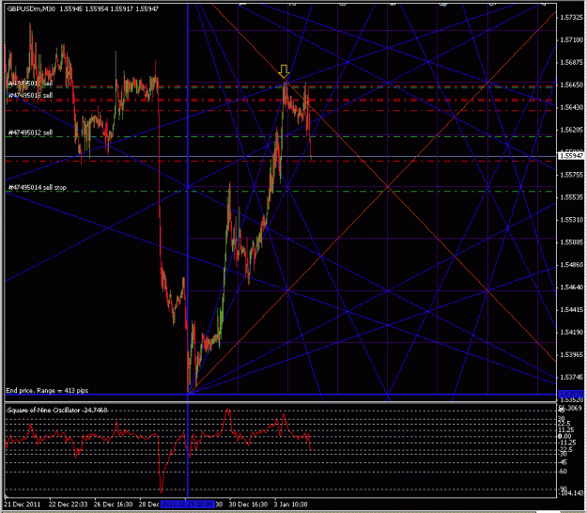Image resolution: width=587 pixels, height=513 pixels.
Task: Click the 26 Dec 16:30 time axis label
Action: 113,504
